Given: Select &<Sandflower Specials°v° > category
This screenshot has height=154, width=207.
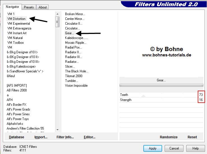Looking at the screenshot, I should click(x=25, y=71).
